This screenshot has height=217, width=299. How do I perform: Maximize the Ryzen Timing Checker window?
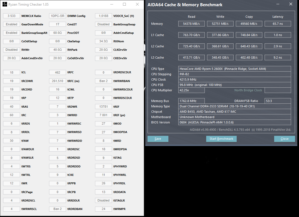tap(124, 4)
